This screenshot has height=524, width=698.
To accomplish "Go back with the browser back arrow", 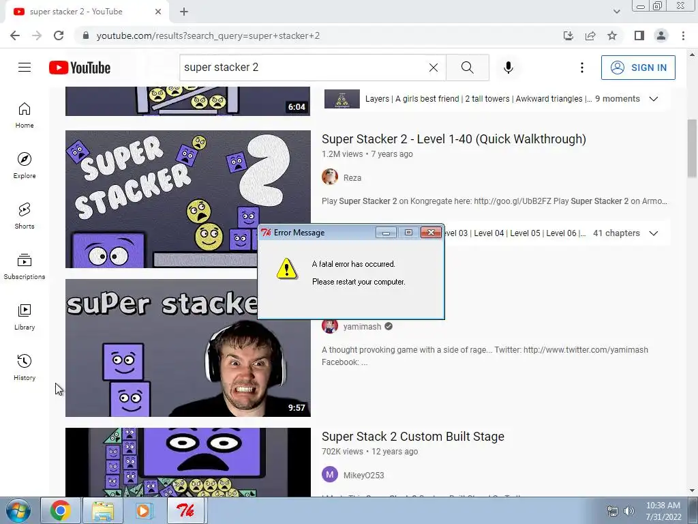I will point(15,35).
